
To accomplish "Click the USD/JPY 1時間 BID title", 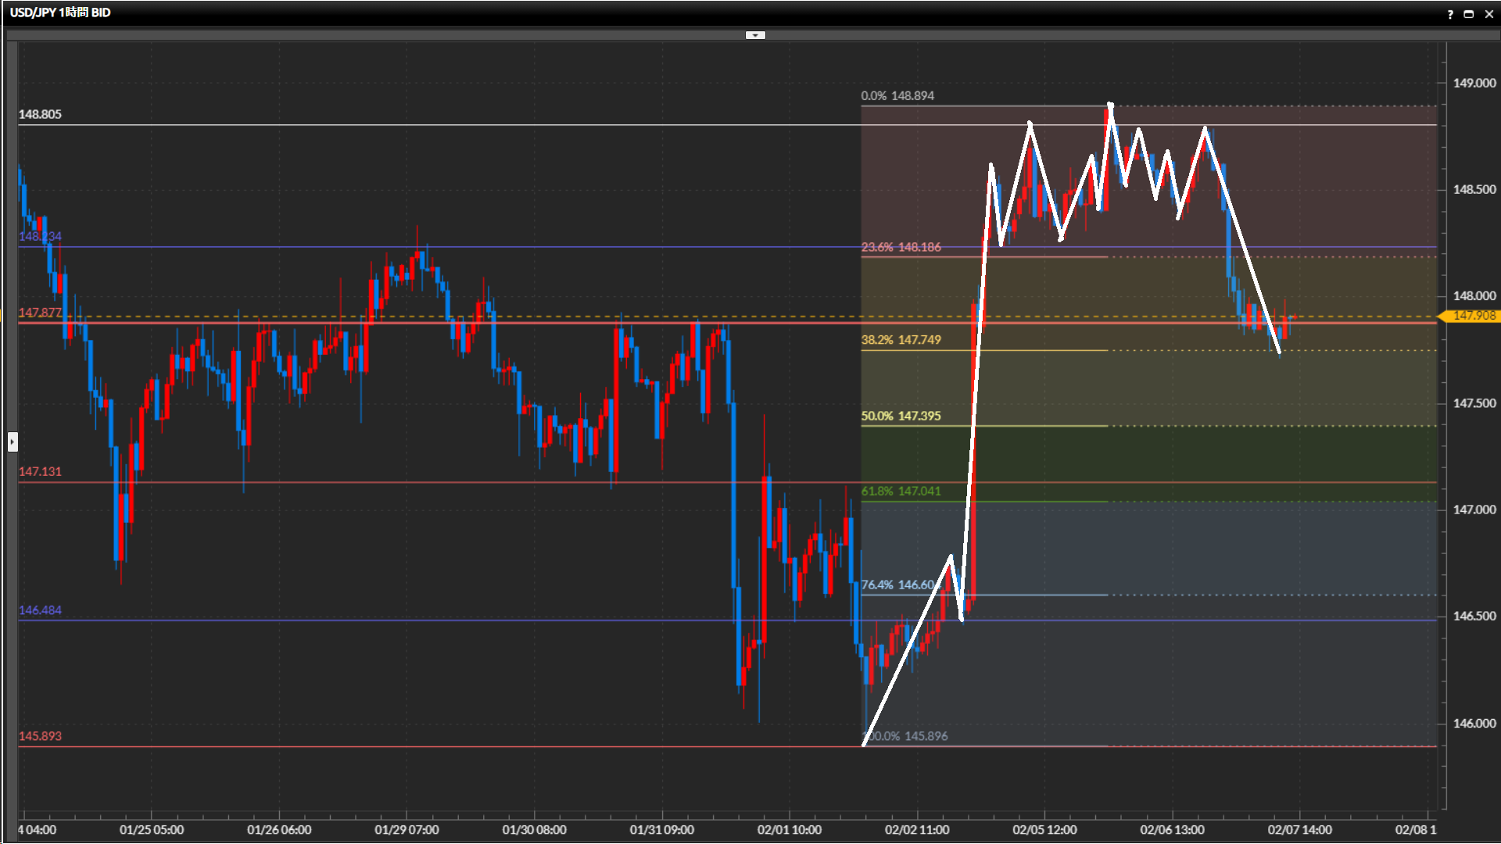I will click(x=60, y=13).
